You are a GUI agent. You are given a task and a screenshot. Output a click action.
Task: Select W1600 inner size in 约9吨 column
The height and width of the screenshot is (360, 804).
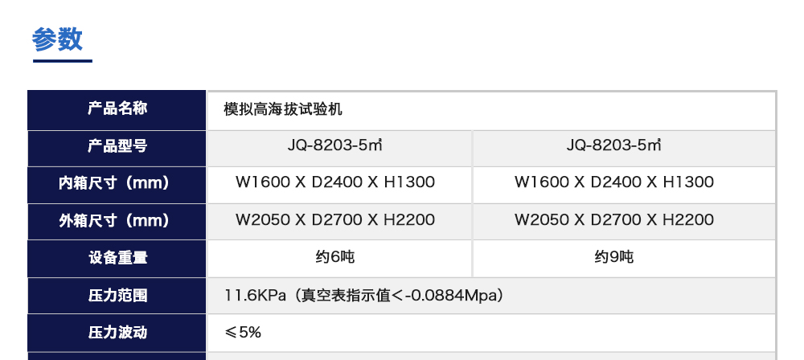(614, 183)
